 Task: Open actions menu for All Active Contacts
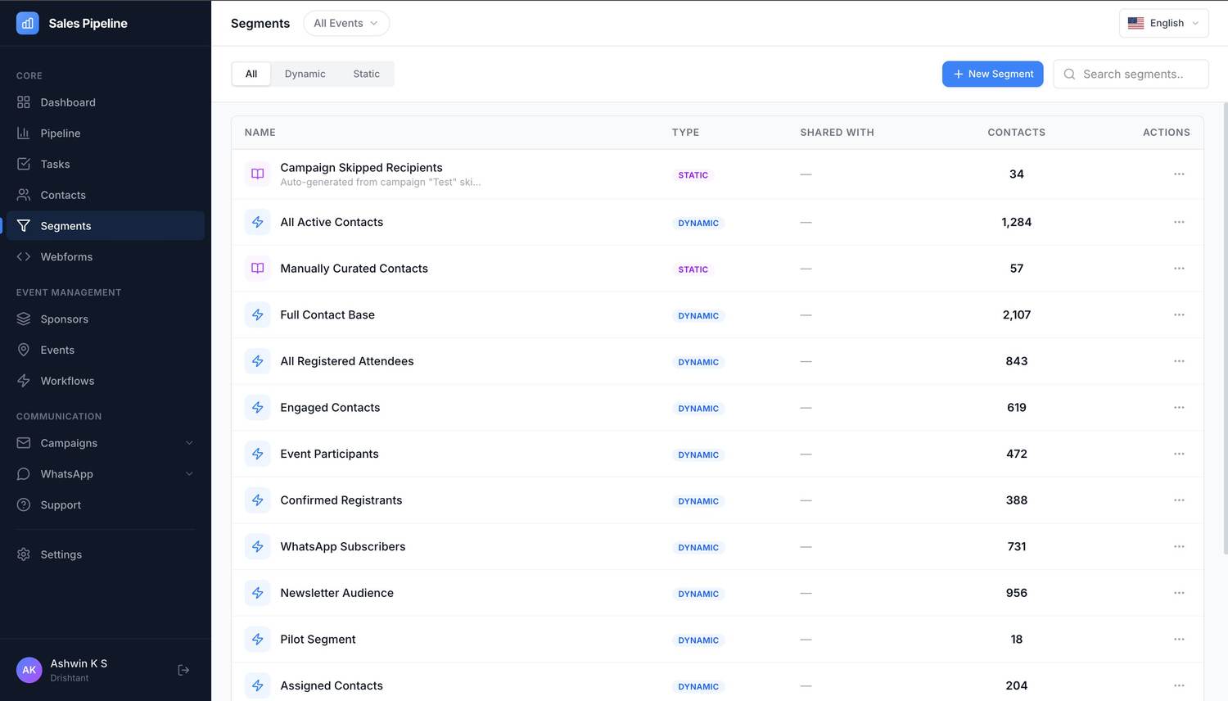coord(1179,222)
